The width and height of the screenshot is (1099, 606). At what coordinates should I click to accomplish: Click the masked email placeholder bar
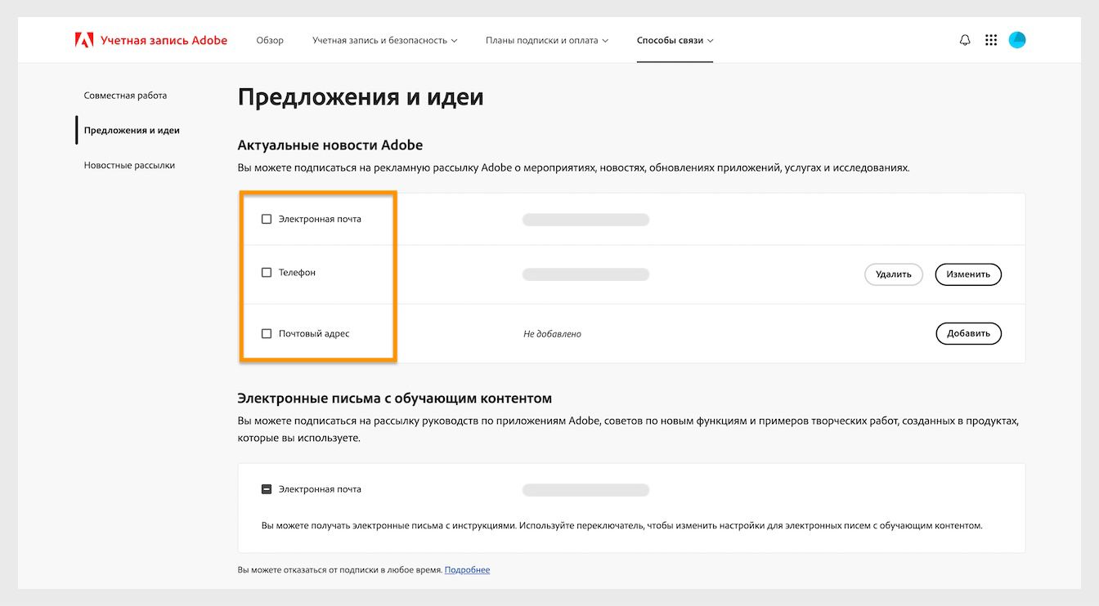pos(585,219)
